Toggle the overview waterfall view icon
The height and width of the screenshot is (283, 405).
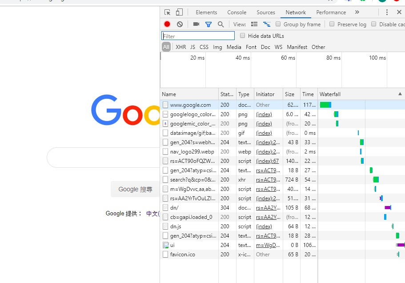267,24
